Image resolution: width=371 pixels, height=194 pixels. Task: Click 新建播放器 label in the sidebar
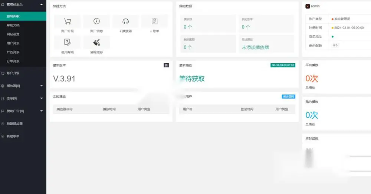point(15,124)
